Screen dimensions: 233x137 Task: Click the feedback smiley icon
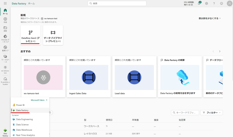coord(221,3)
